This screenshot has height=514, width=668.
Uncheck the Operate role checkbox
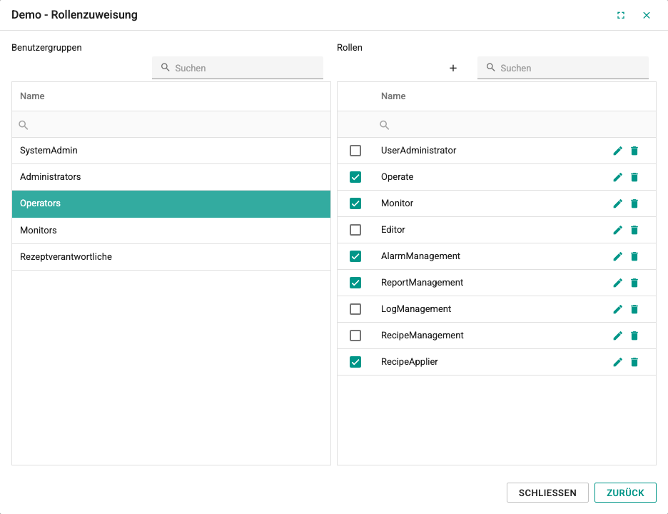tap(355, 177)
